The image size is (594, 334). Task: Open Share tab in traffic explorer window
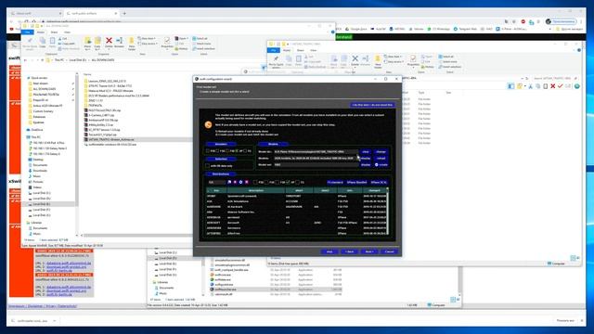301,50
